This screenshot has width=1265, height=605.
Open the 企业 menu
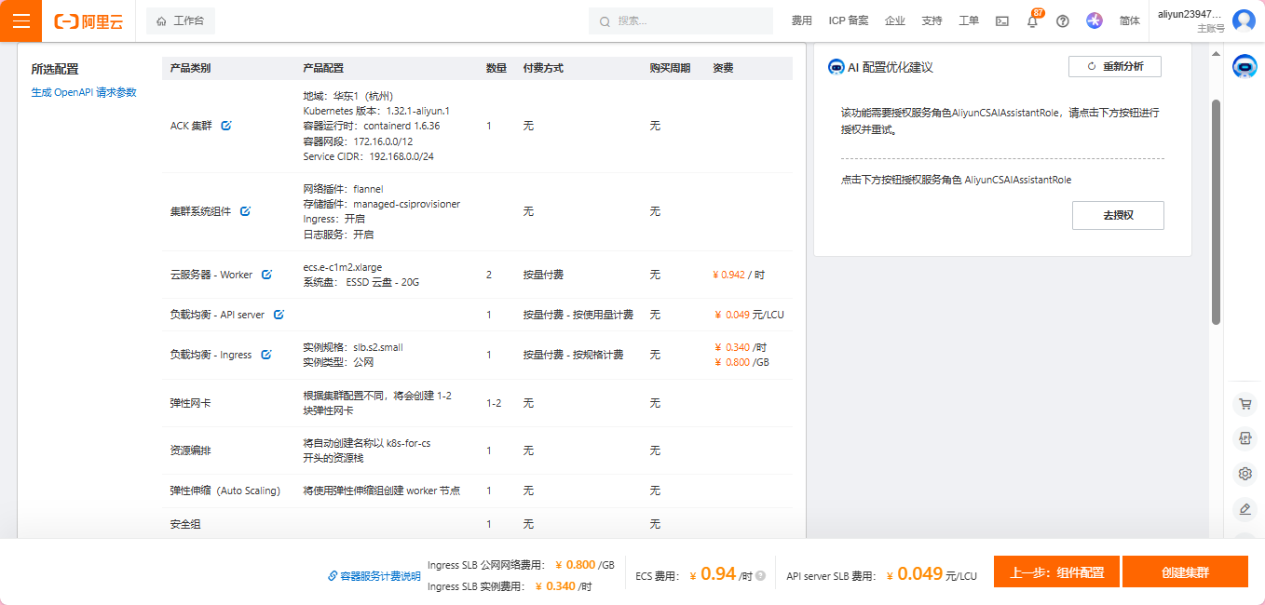click(x=895, y=20)
